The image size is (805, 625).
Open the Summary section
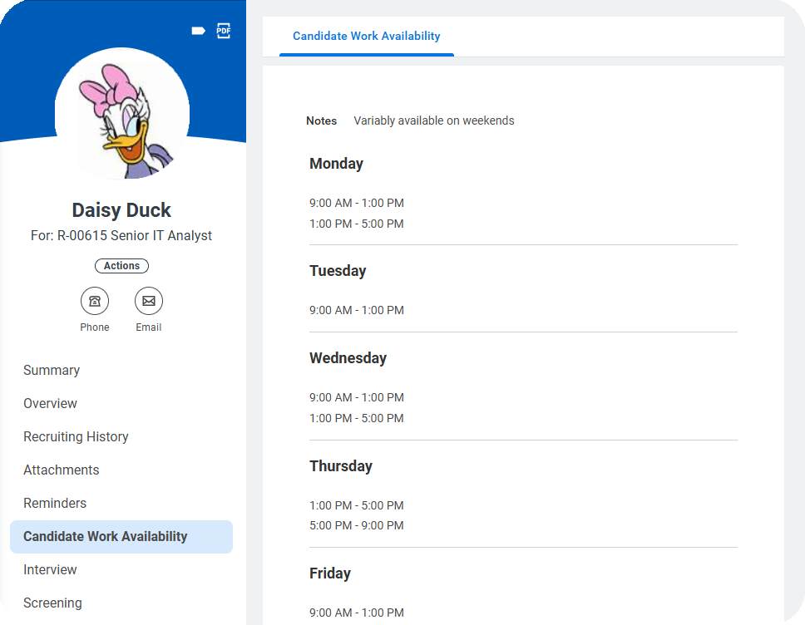click(x=52, y=371)
